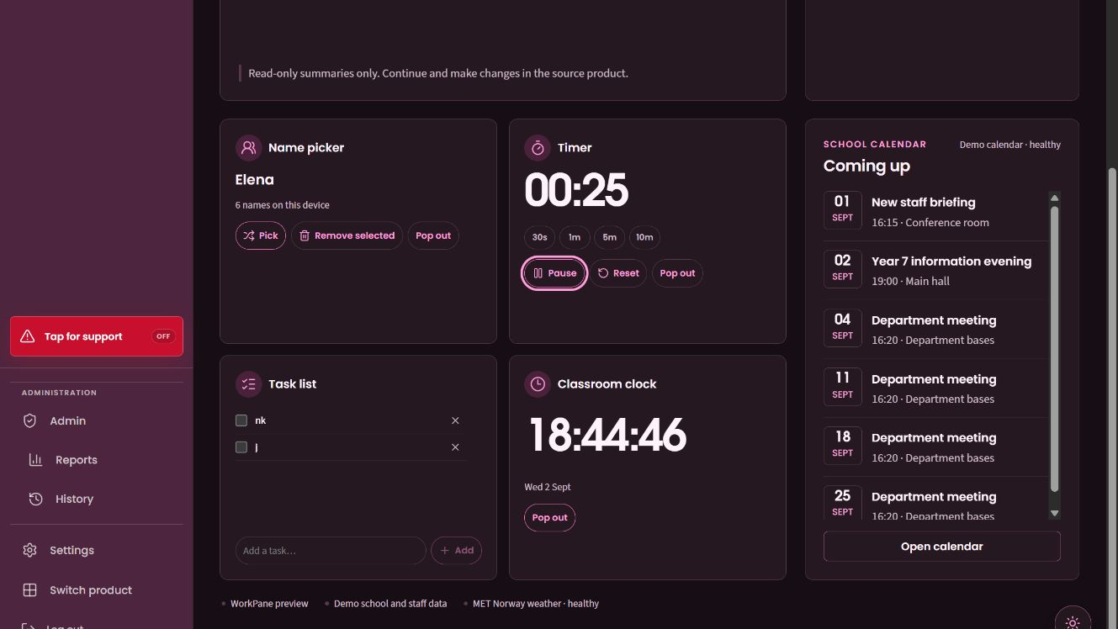The image size is (1118, 629).
Task: Open the 11 Sept Department meeting
Action: (935, 388)
